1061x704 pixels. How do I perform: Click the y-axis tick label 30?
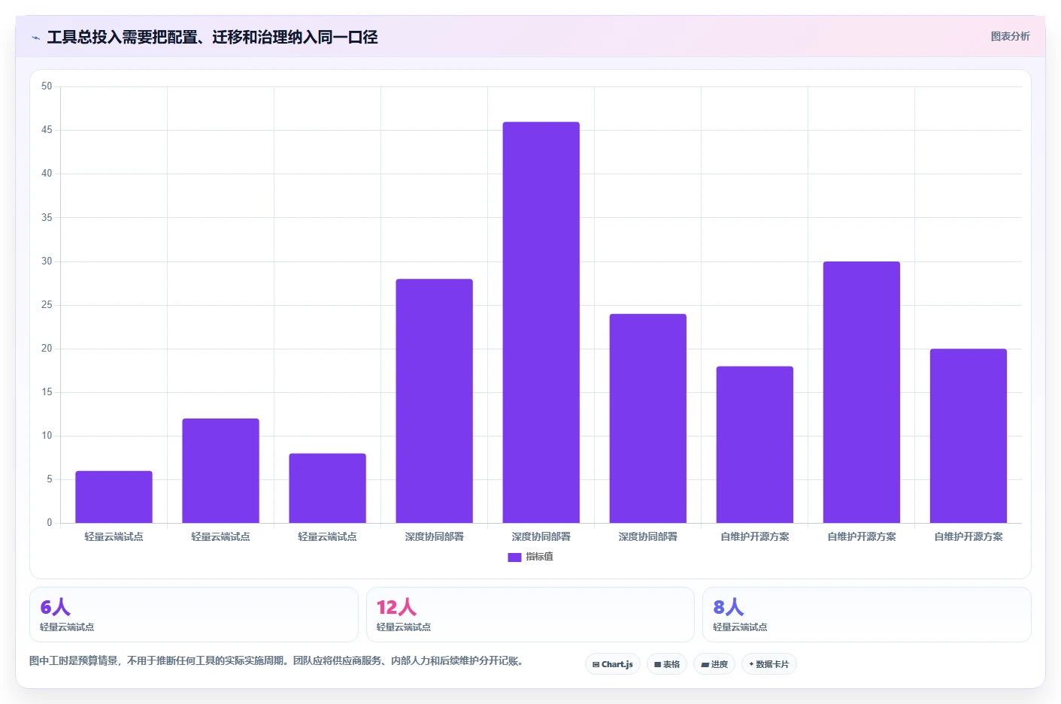[47, 261]
